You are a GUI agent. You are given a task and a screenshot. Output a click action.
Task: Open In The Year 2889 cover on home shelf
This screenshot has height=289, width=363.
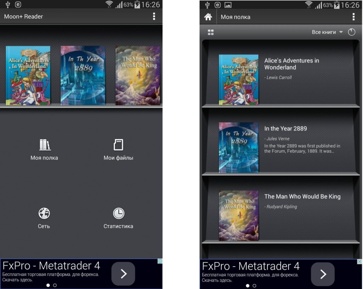[83, 76]
